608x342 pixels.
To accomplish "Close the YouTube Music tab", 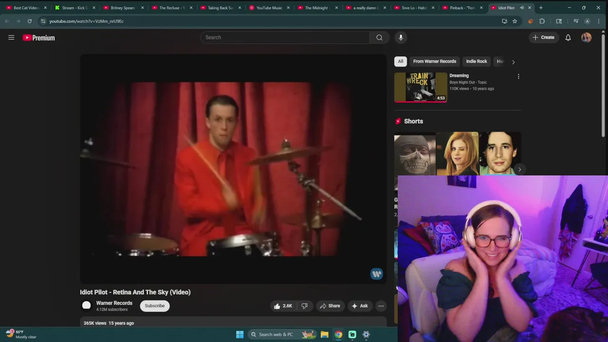I will pyautogui.click(x=288, y=8).
